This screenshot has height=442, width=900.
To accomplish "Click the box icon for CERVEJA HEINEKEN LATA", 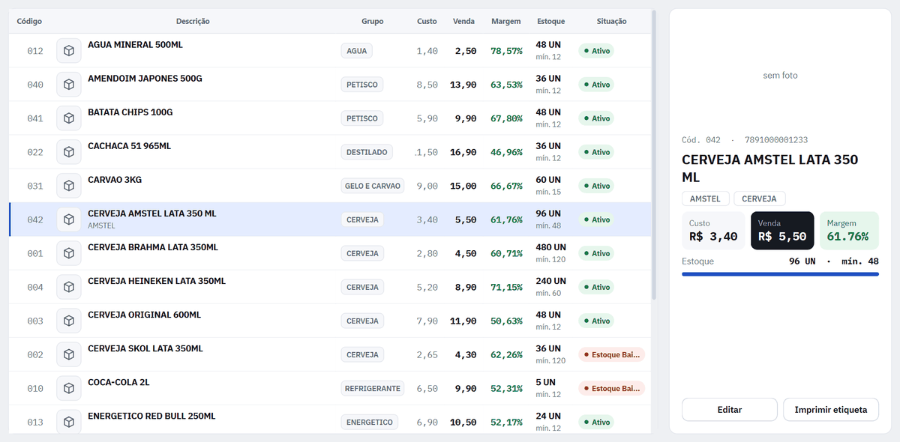I will [x=69, y=287].
